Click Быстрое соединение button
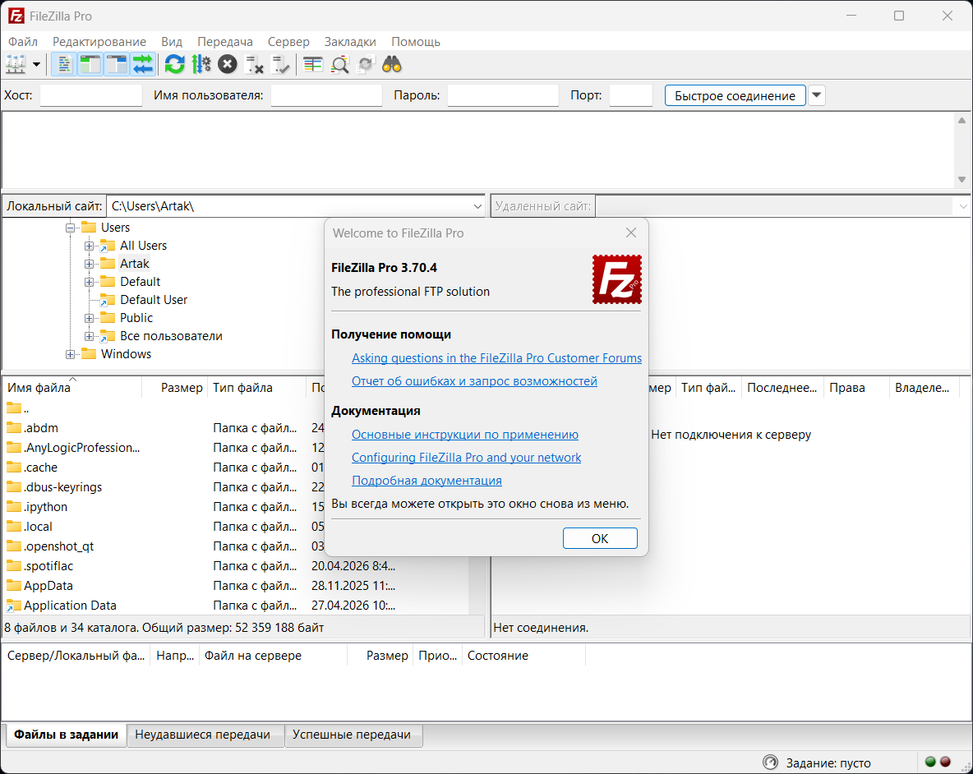This screenshot has height=774, width=973. tap(735, 95)
